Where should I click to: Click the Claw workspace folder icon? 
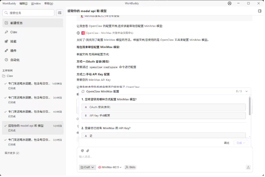click(4, 76)
